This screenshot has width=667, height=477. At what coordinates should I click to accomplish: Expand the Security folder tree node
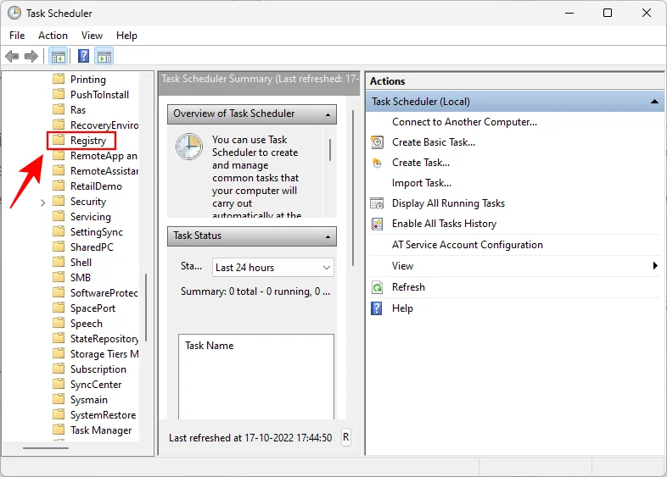pyautogui.click(x=42, y=202)
